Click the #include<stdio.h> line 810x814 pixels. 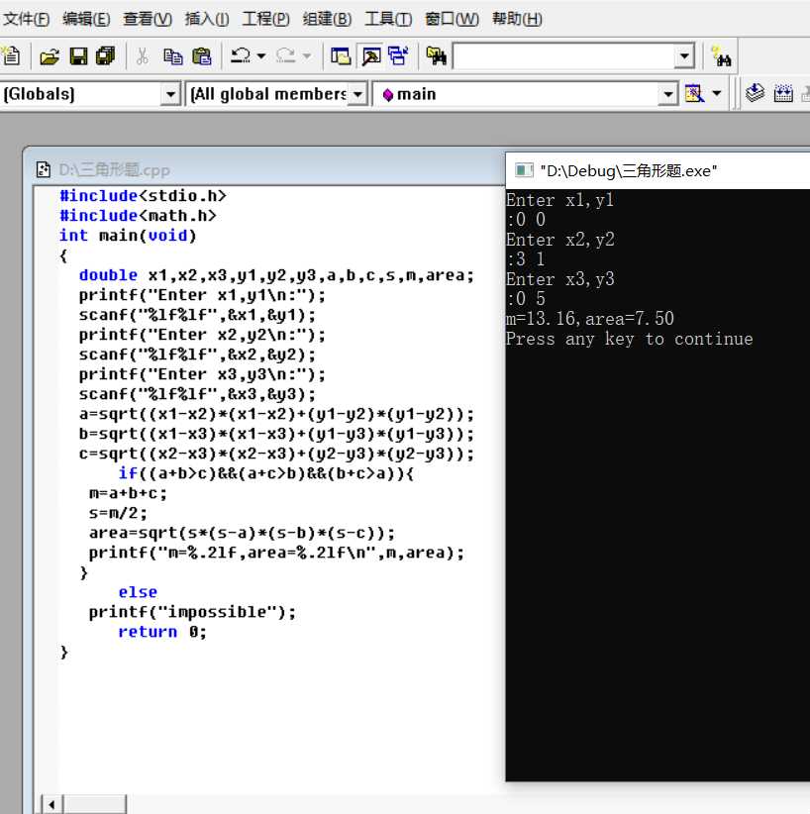point(143,196)
